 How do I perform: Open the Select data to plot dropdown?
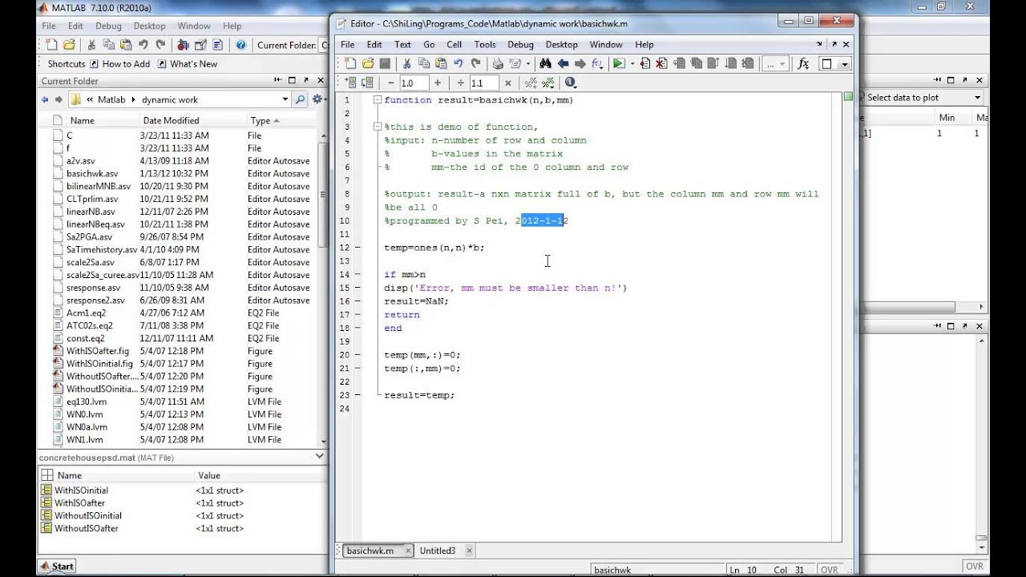977,98
